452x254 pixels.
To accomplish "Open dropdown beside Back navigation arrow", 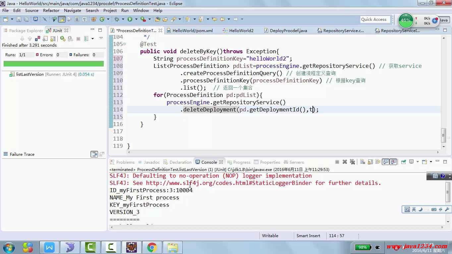I will tap(229, 19).
